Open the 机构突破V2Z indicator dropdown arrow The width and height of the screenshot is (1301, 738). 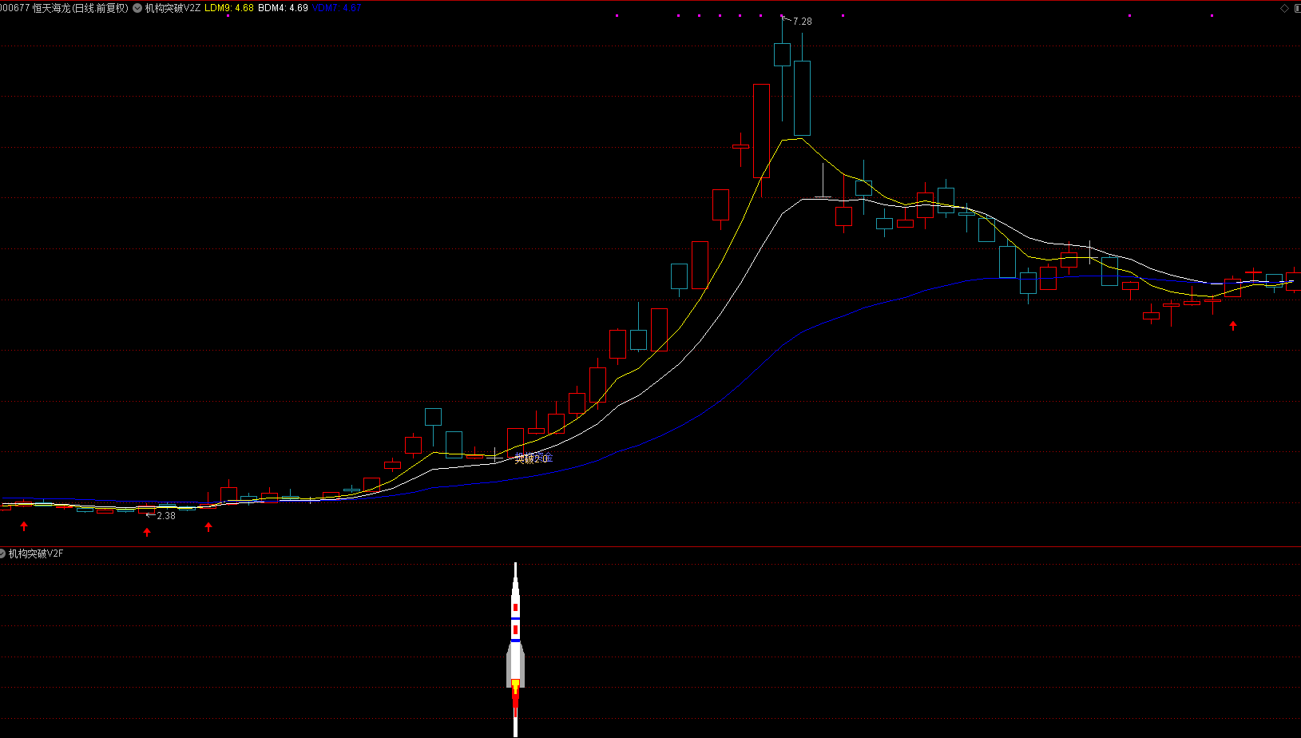point(137,8)
